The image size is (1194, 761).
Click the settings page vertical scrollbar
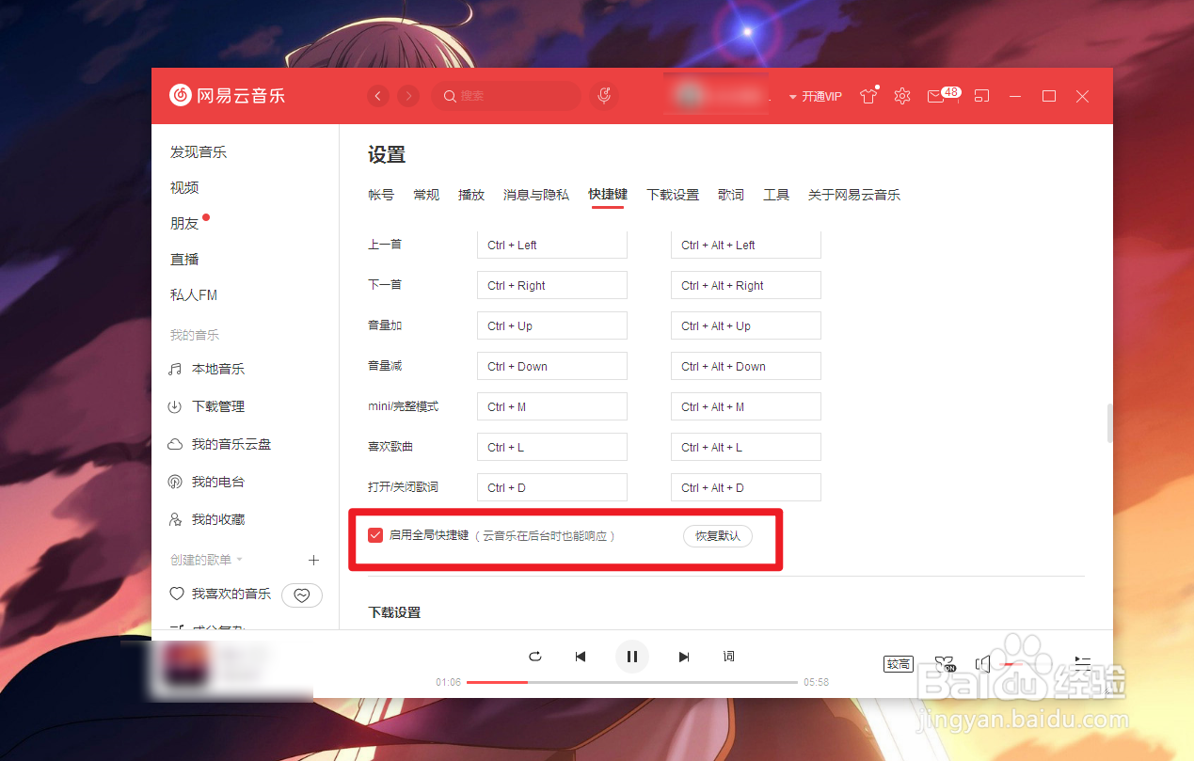pos(1109,423)
